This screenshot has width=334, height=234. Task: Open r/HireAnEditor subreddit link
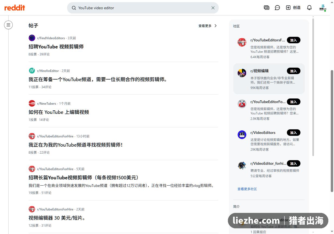point(48,71)
